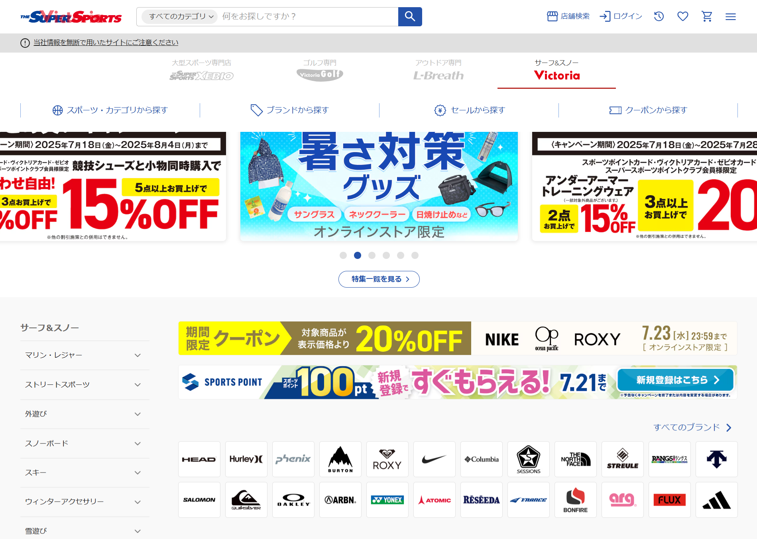Screen dimensions: 757x539
Task: Click the magnifier search button
Action: pyautogui.click(x=410, y=16)
